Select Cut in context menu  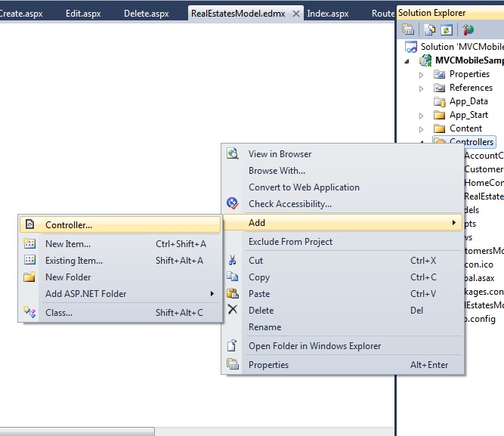(342, 261)
